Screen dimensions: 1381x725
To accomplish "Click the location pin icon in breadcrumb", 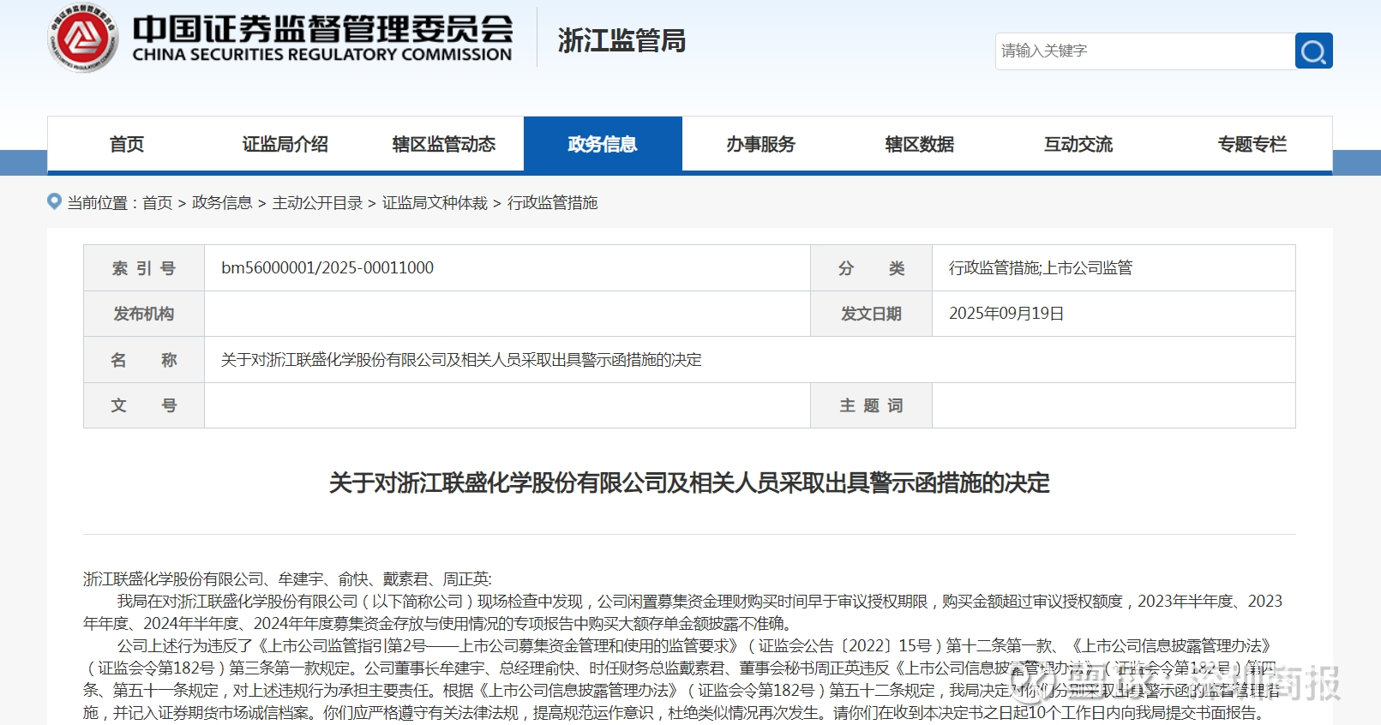I will 54,201.
